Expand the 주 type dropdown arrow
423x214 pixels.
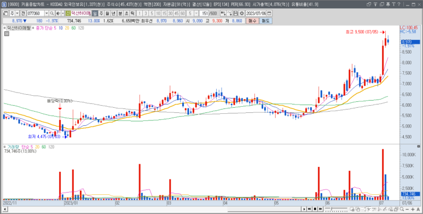click(x=17, y=13)
